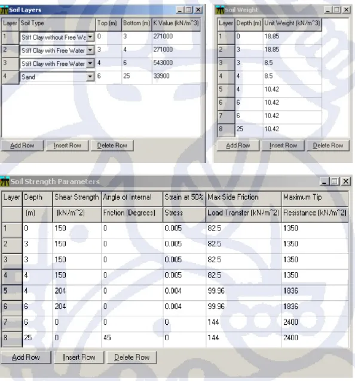
Task: Select Depth cell 25 in Soil Weight
Action: pyautogui.click(x=249, y=130)
